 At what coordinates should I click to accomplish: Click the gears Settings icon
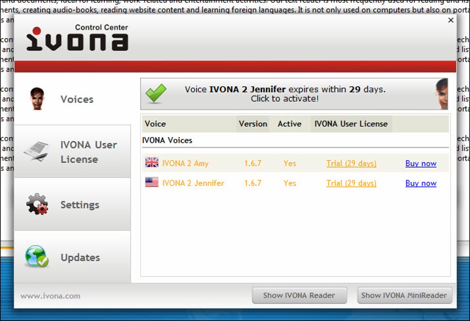tap(37, 204)
